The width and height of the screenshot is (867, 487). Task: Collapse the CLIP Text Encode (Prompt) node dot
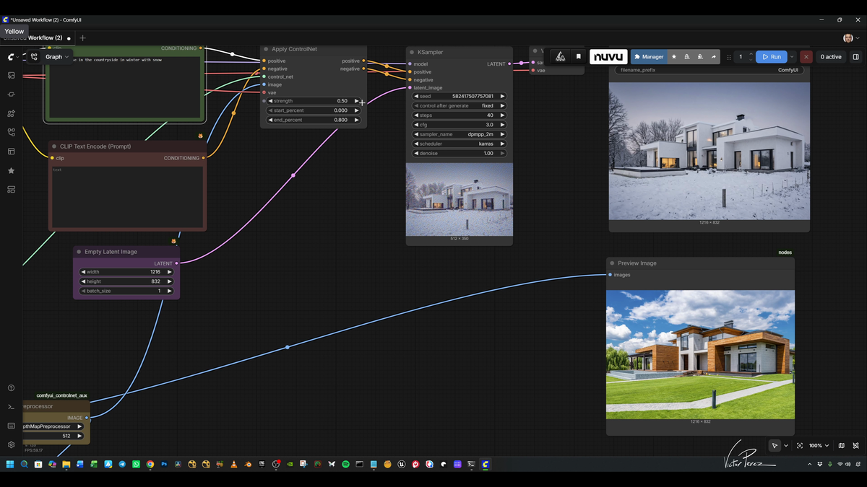coord(53,146)
